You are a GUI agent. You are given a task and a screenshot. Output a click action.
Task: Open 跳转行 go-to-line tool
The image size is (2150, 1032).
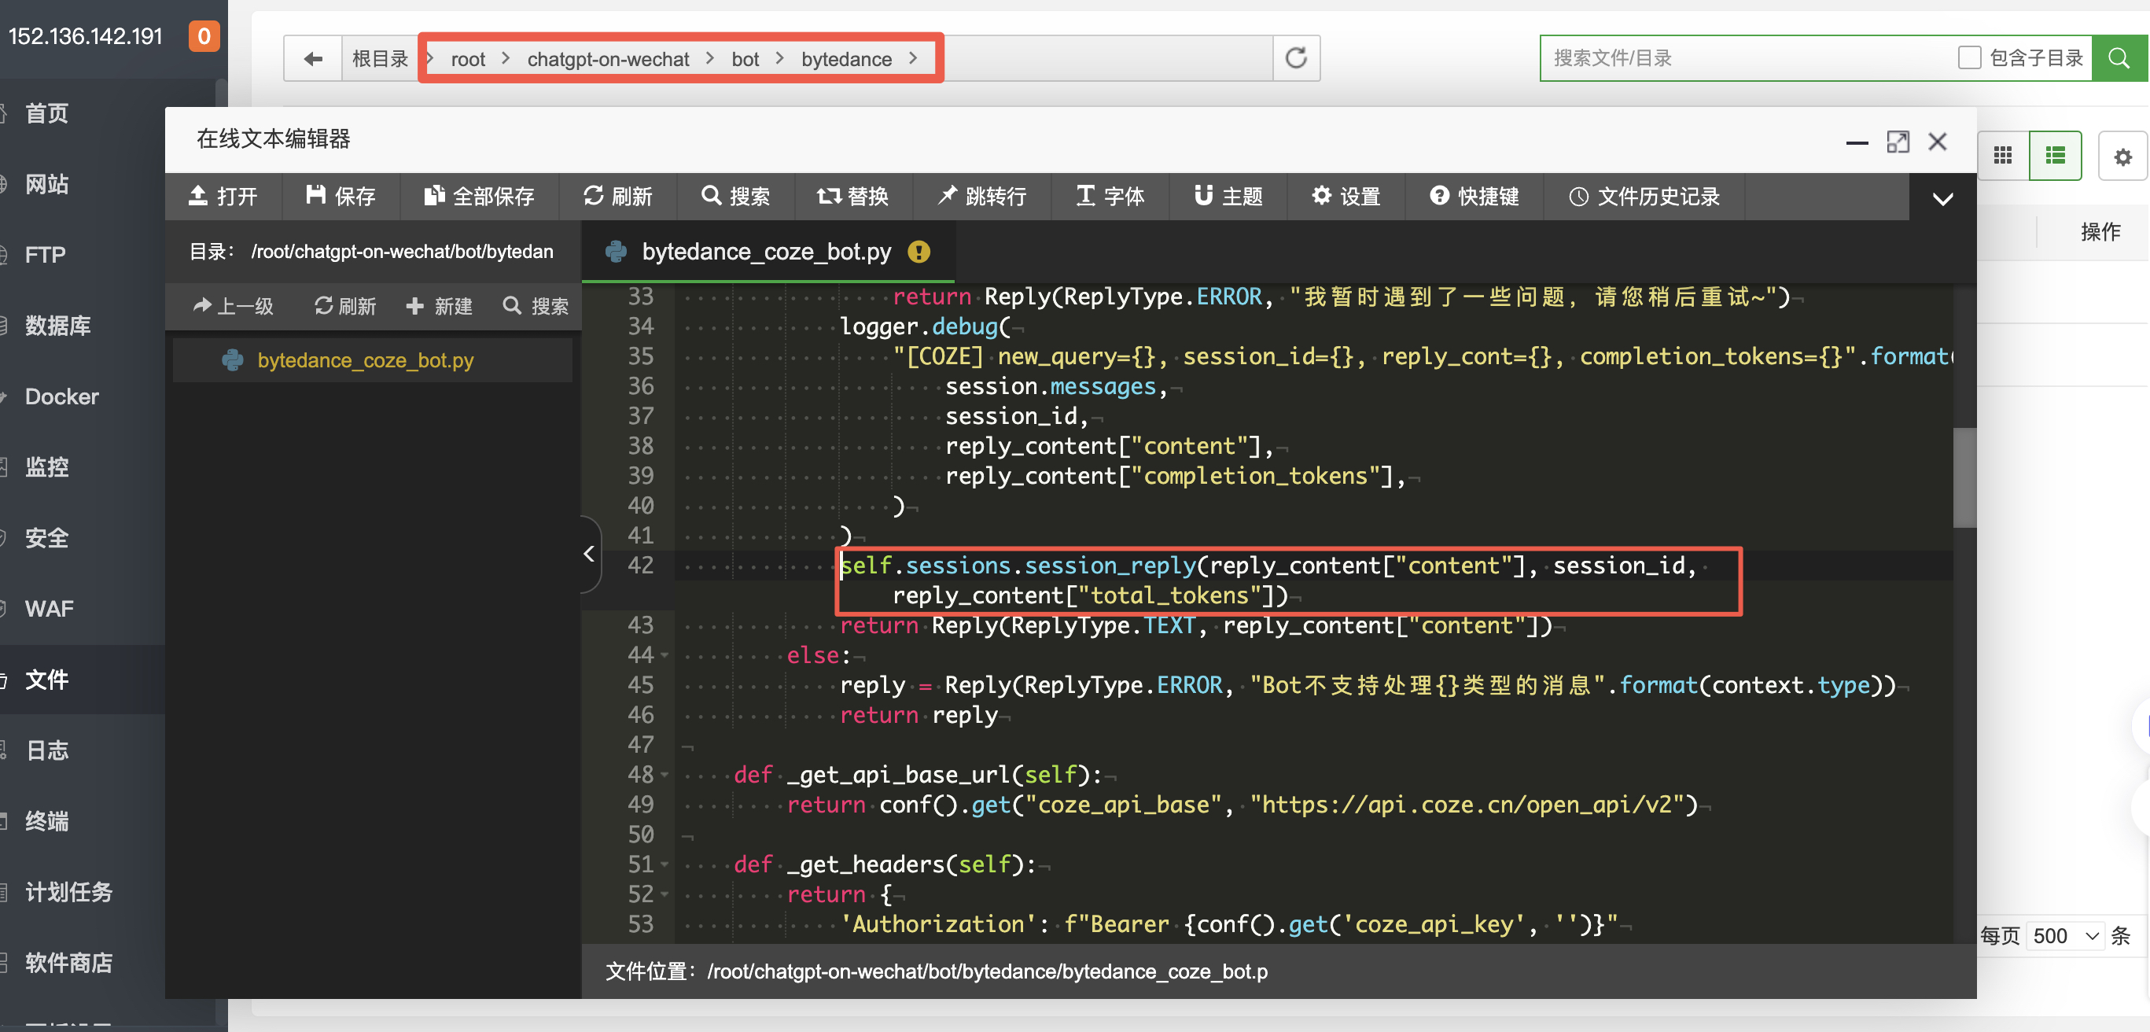(981, 196)
